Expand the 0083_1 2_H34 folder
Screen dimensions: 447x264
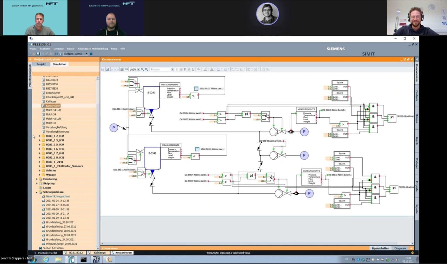click(x=40, y=136)
